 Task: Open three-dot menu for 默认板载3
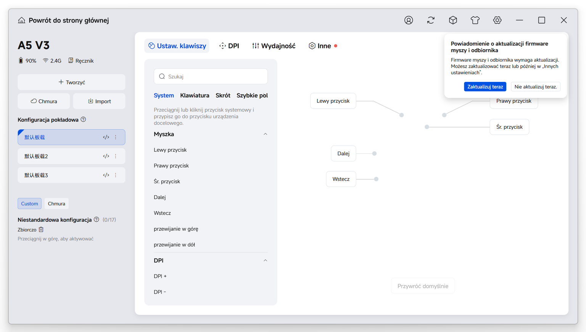coord(116,175)
